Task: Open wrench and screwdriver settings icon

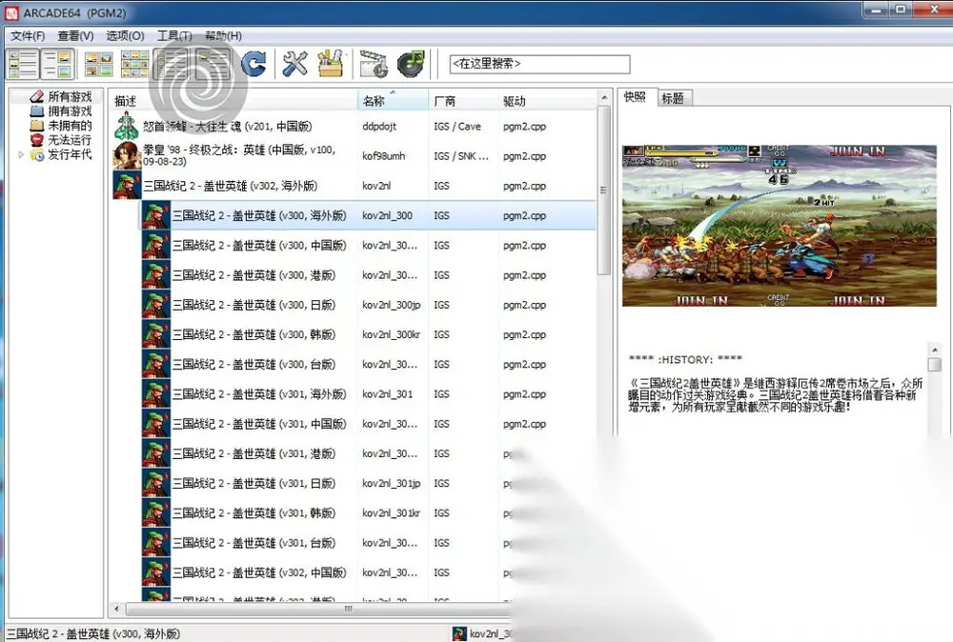Action: click(295, 64)
